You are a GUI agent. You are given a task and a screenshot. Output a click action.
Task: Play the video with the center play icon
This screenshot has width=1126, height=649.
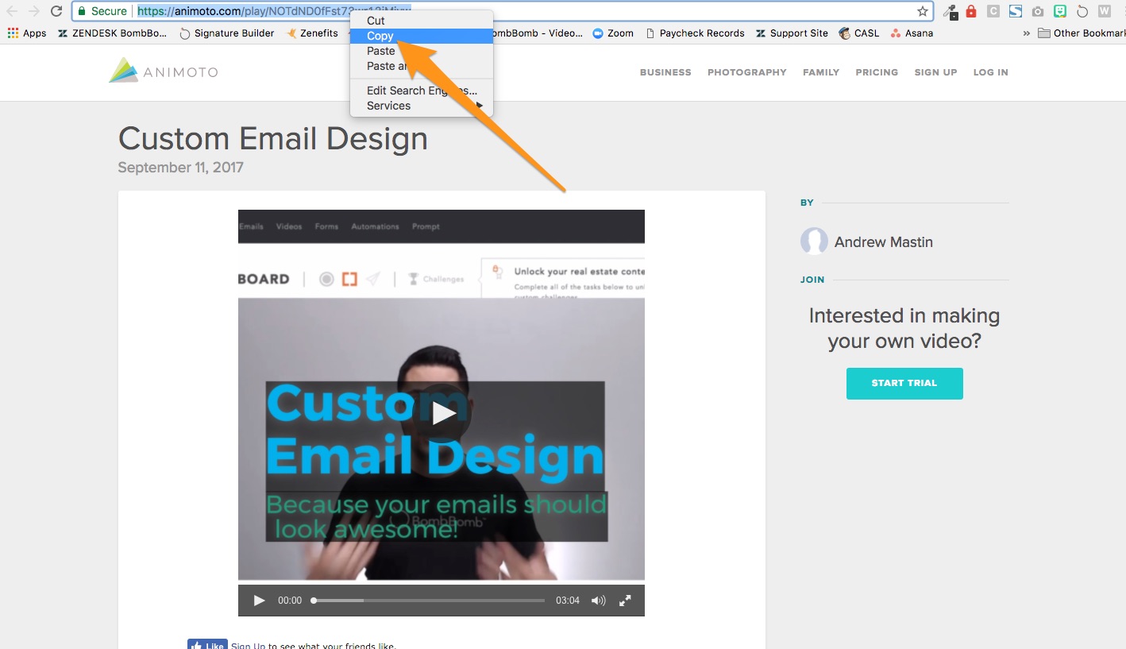pyautogui.click(x=442, y=412)
